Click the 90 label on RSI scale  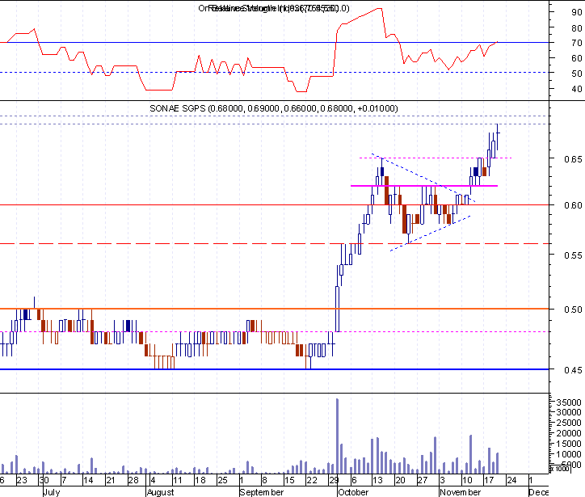[577, 12]
